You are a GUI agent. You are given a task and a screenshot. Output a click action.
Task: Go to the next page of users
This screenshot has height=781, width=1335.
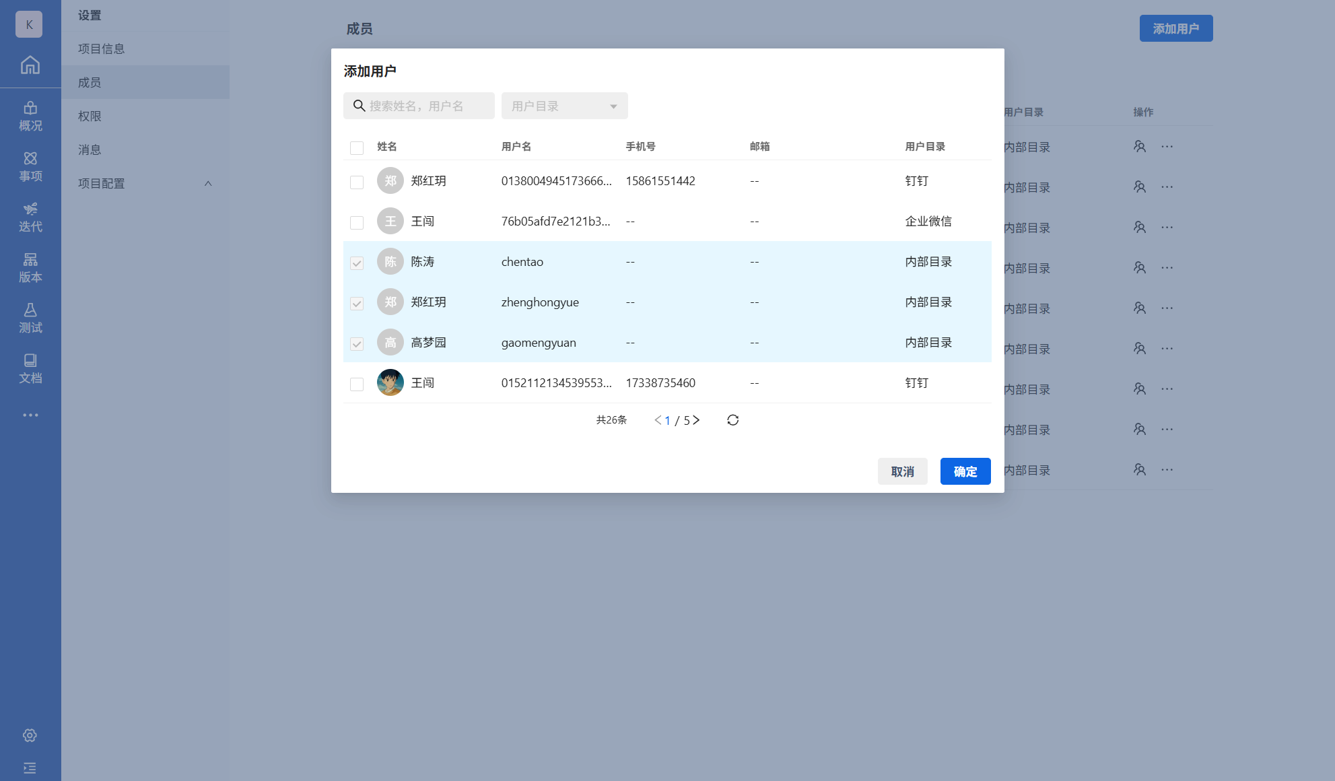coord(697,420)
